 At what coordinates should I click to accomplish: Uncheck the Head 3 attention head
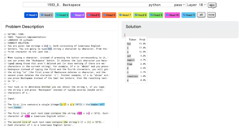point(58,15)
